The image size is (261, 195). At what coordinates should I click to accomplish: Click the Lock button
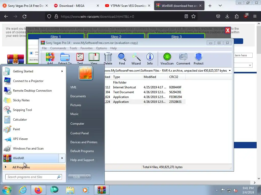coord(76,177)
